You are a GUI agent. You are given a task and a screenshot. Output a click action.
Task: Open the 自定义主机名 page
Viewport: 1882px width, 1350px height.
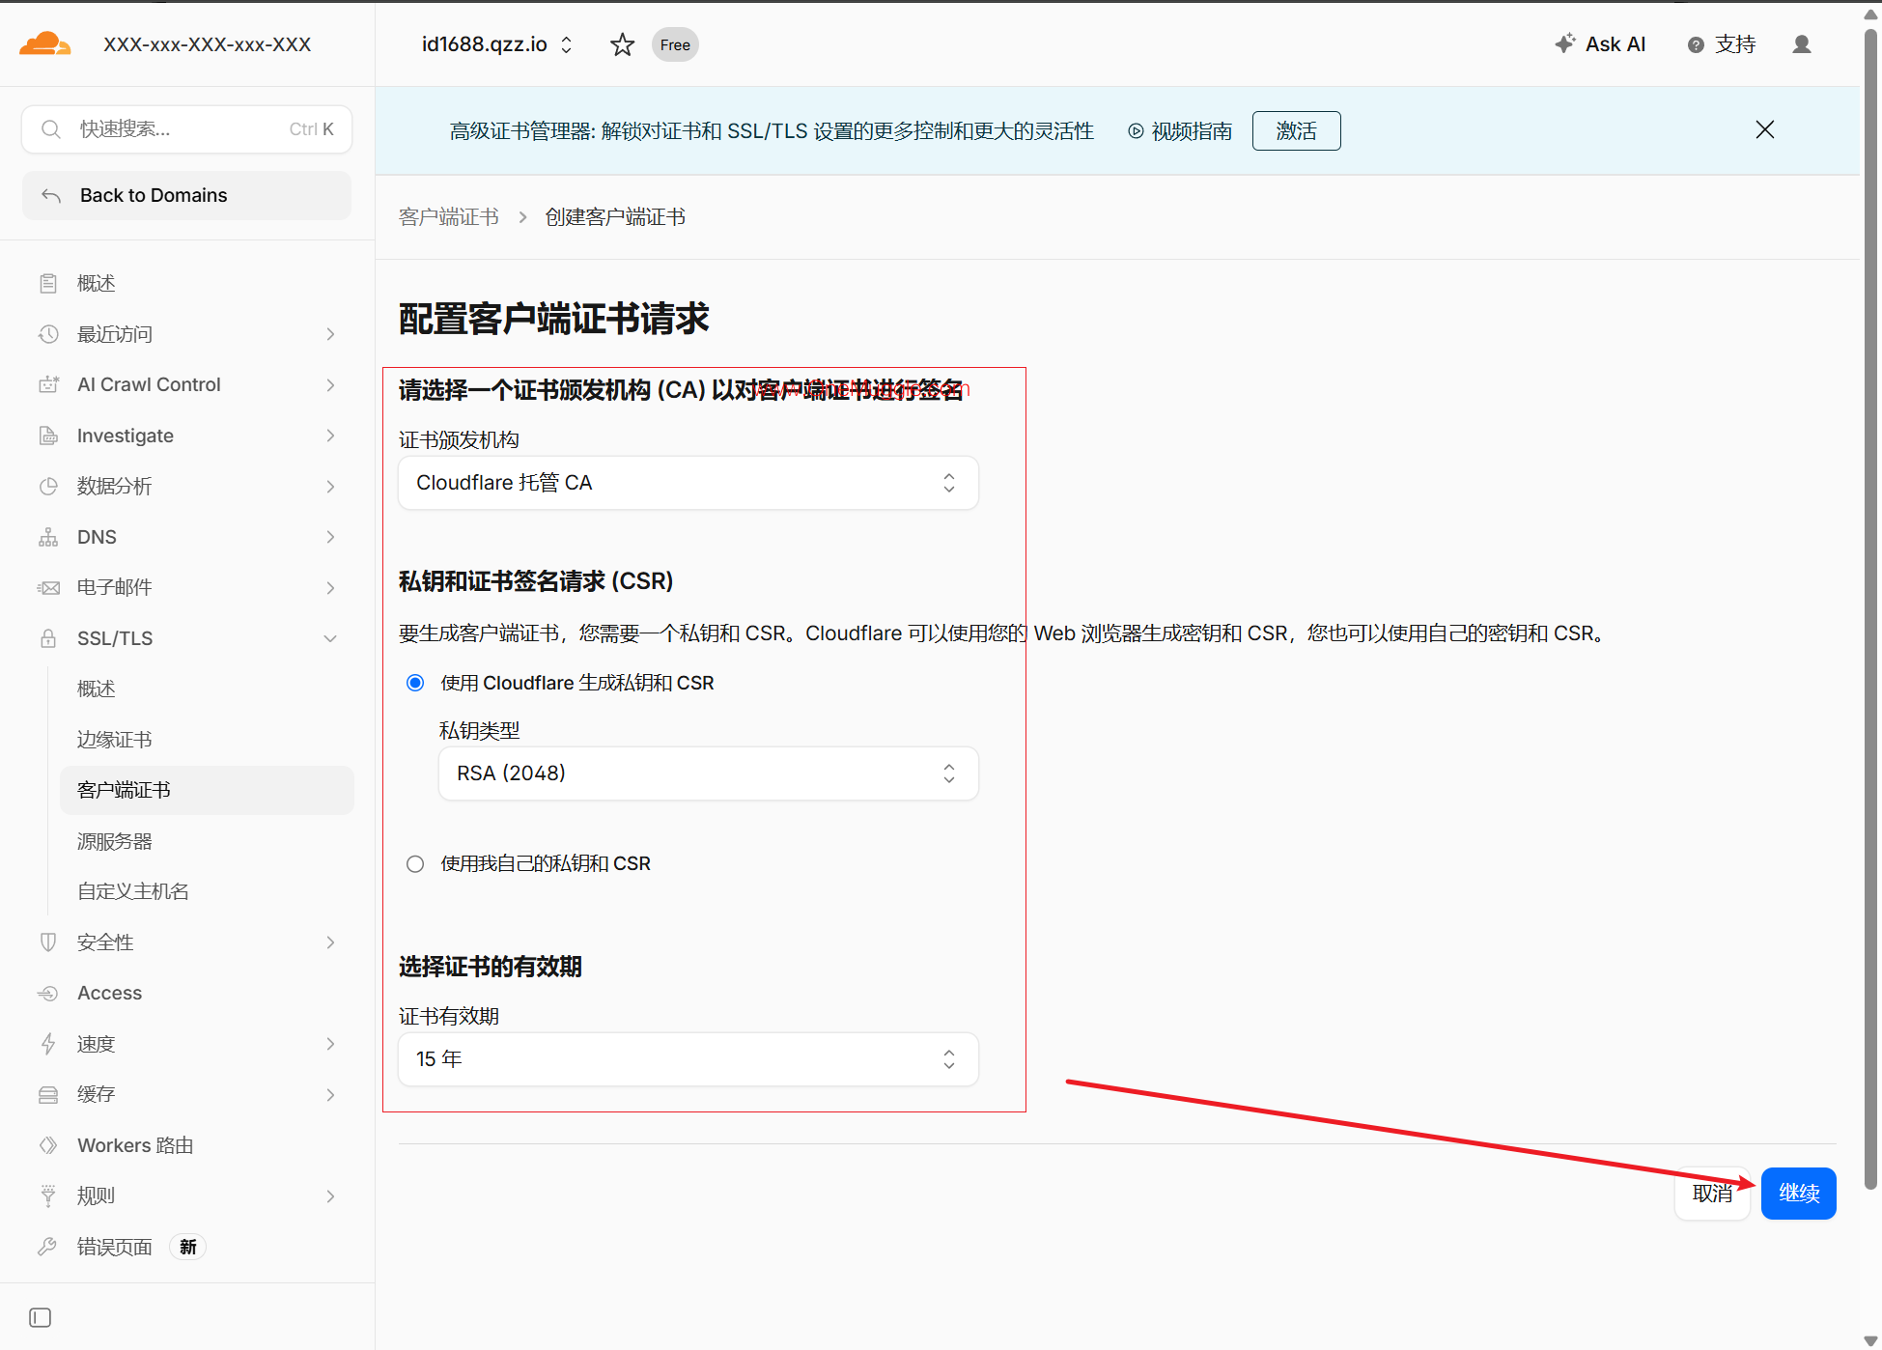click(207, 891)
